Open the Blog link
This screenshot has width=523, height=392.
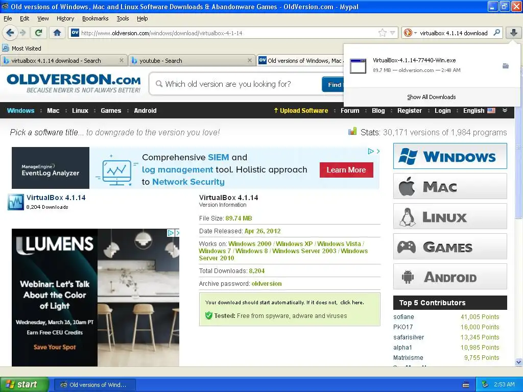pyautogui.click(x=378, y=111)
